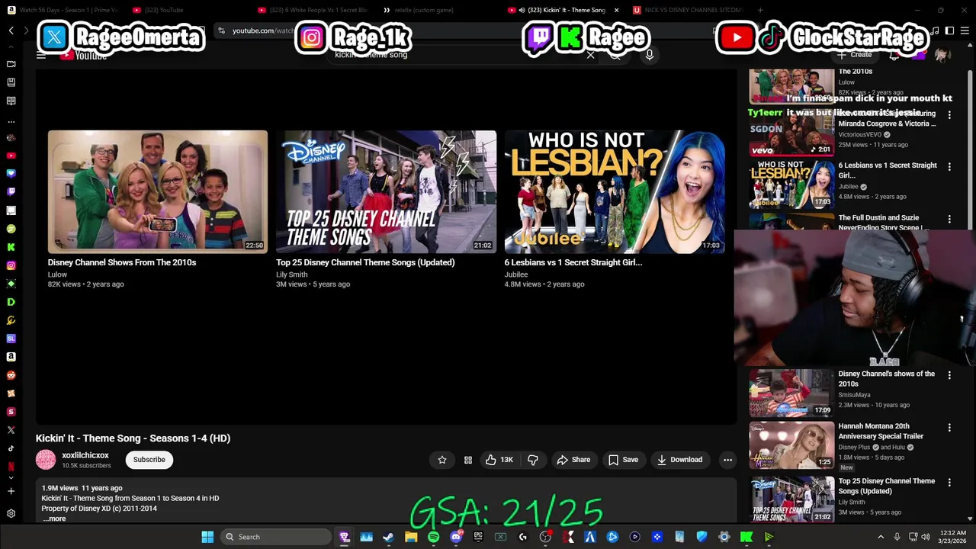
Task: Click the star icon beside the like button
Action: (x=442, y=460)
